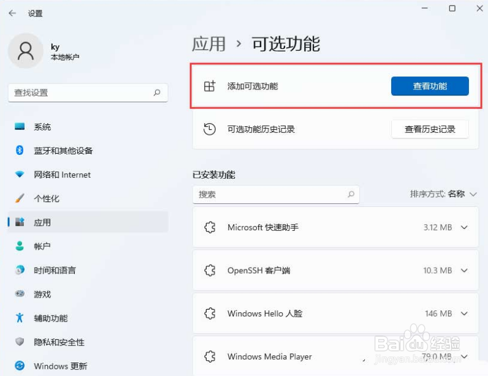Click the 3.12 MB size value

pos(437,227)
